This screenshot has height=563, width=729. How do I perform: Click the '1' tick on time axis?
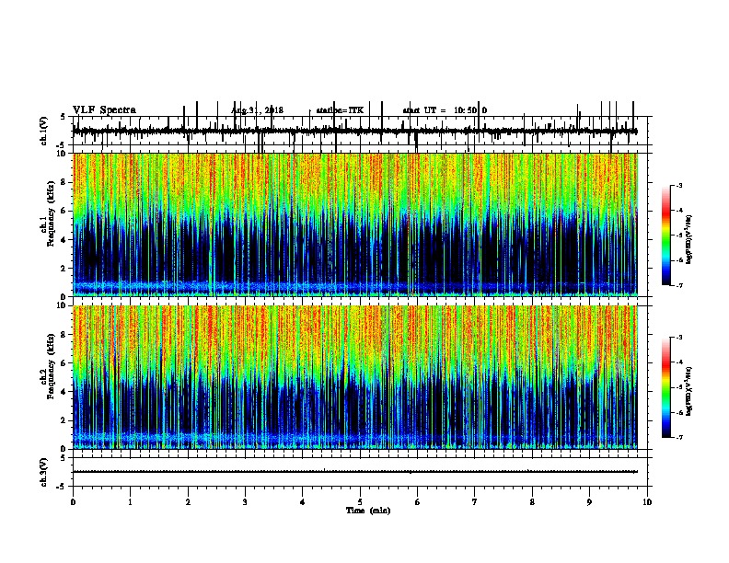point(130,501)
